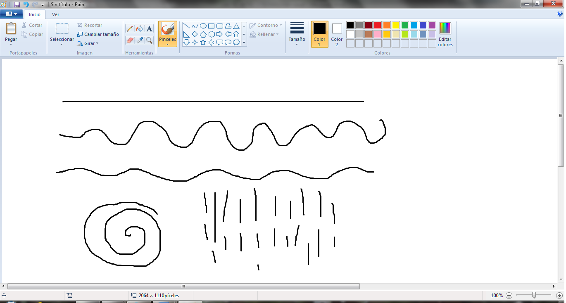Expand the full shapes gallery arrow
Screen dimensions: 566x303
244,42
